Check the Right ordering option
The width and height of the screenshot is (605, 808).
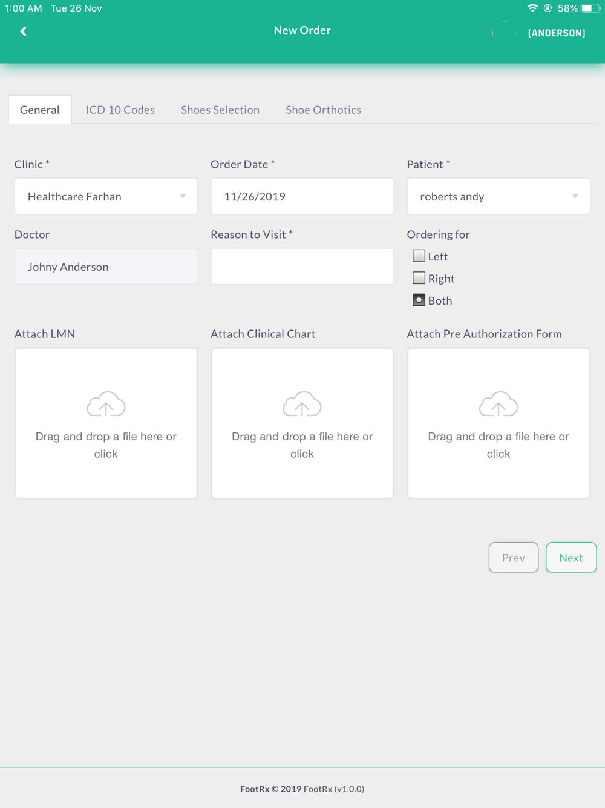click(x=419, y=278)
